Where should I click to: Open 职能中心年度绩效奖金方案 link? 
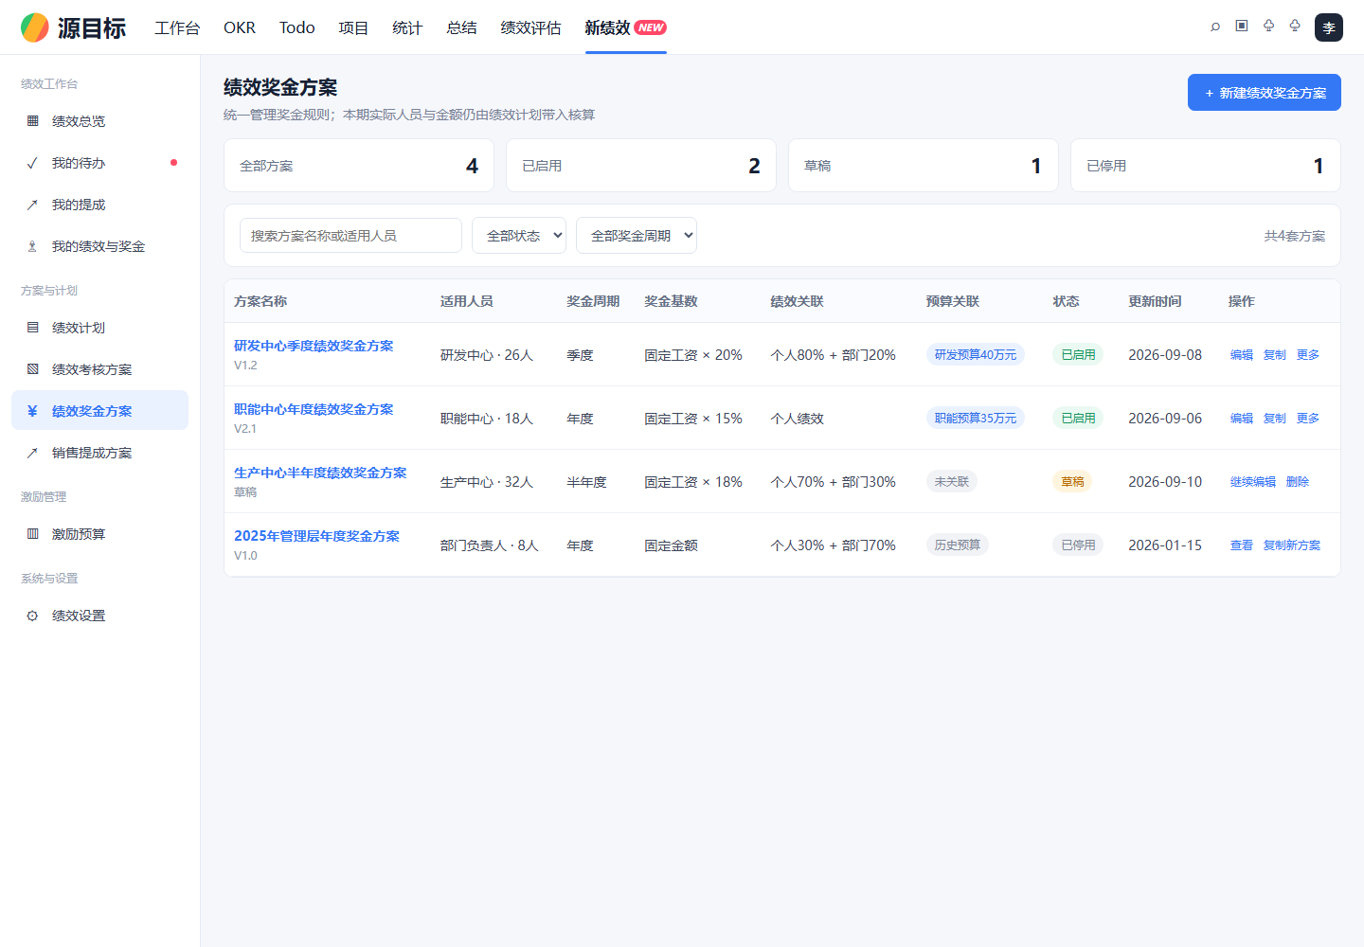tap(314, 409)
